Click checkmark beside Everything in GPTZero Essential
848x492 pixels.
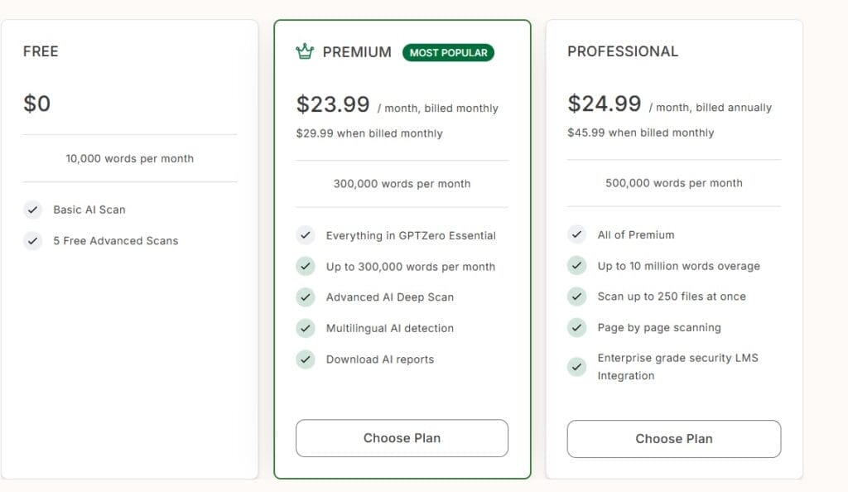[x=306, y=235]
